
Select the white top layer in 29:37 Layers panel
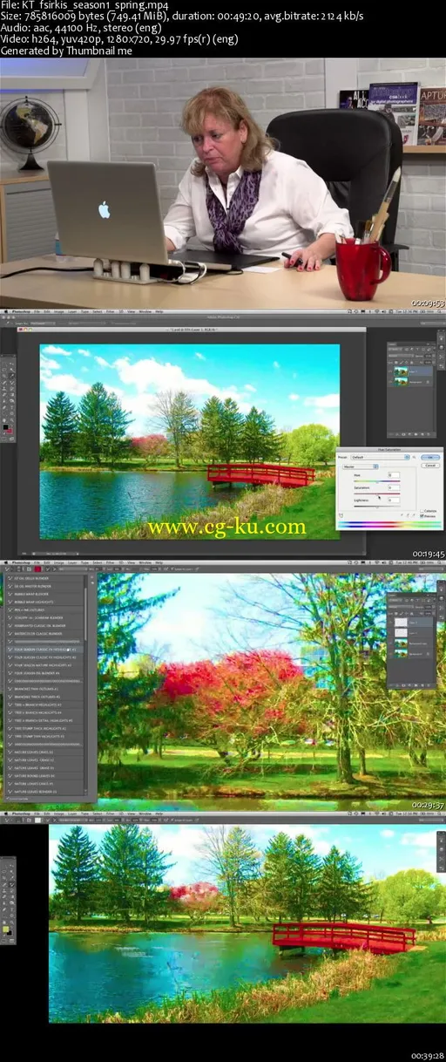click(401, 622)
